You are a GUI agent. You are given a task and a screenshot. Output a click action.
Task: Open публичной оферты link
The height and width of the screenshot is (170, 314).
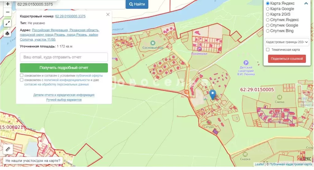click(89, 75)
